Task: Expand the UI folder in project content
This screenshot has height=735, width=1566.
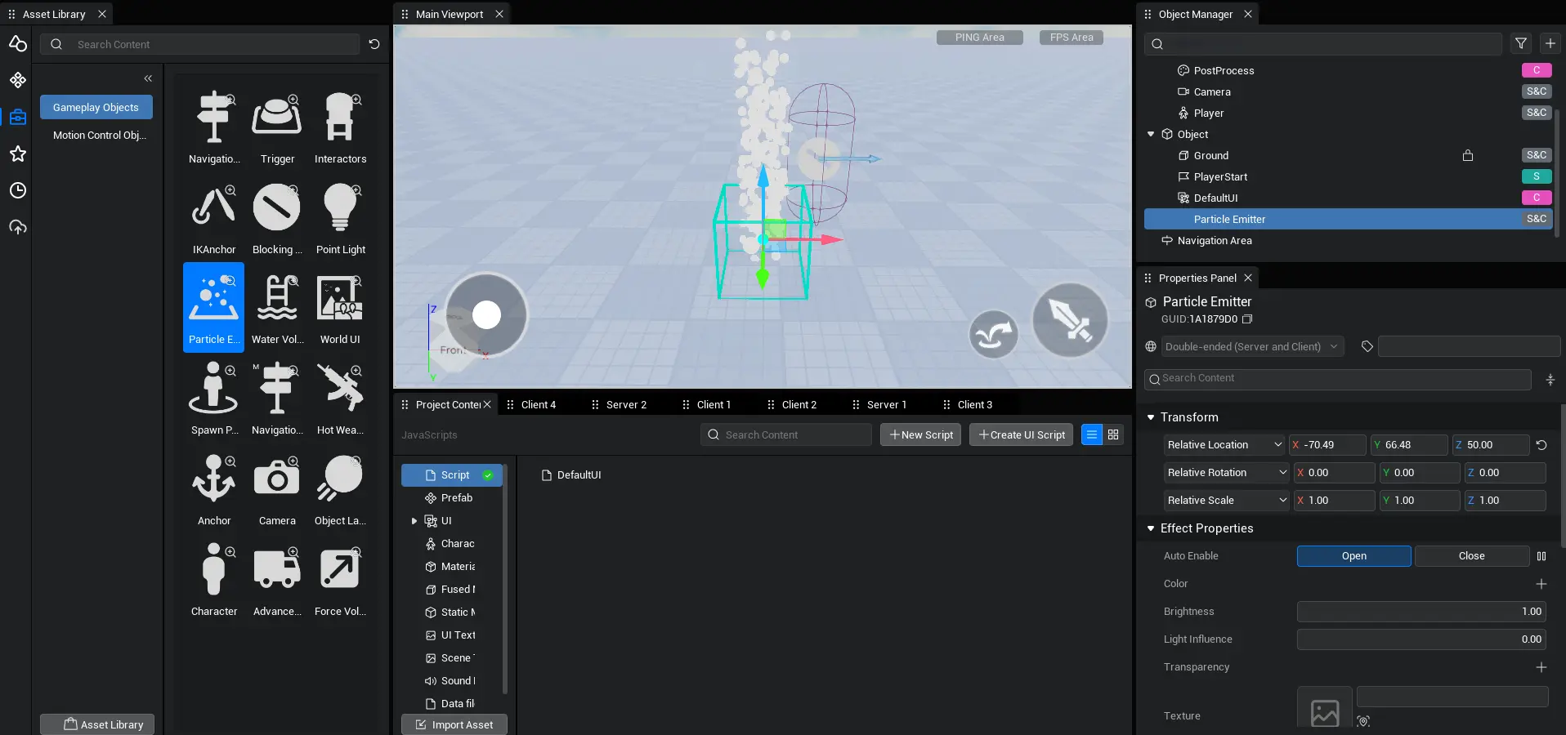Action: 414,521
